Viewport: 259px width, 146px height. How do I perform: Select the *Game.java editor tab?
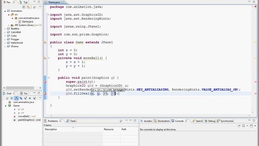(54, 2)
